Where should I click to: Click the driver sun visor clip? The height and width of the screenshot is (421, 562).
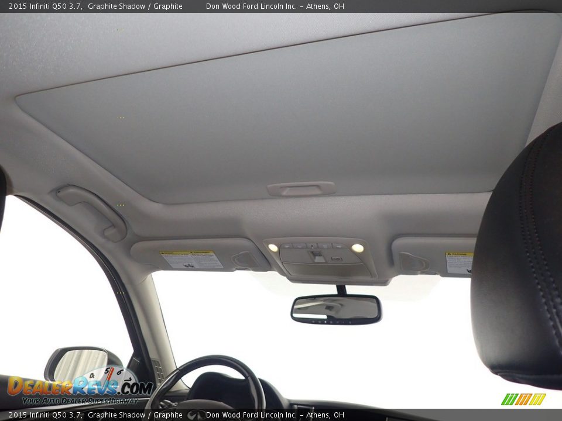click(x=245, y=259)
